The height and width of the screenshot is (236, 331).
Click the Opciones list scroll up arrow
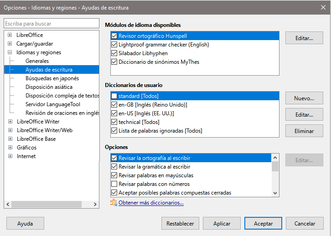[275, 158]
